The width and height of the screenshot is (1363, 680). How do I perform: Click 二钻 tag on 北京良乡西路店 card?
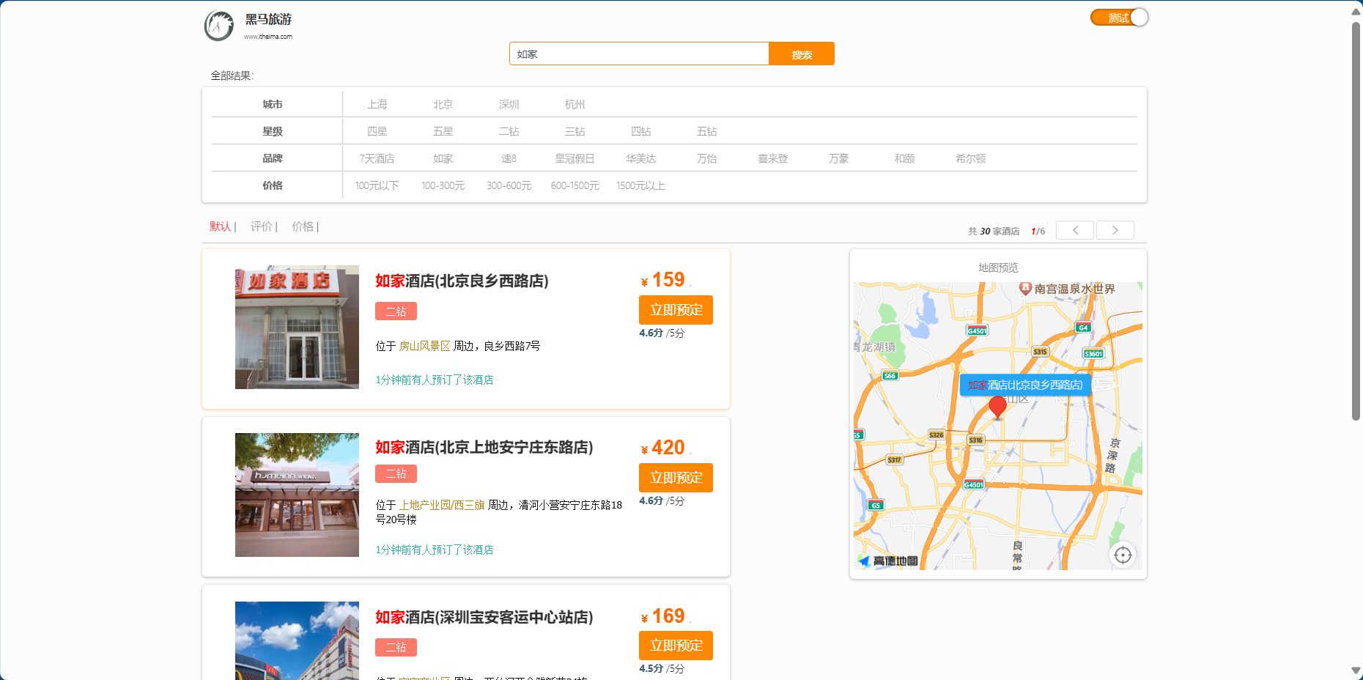click(396, 311)
